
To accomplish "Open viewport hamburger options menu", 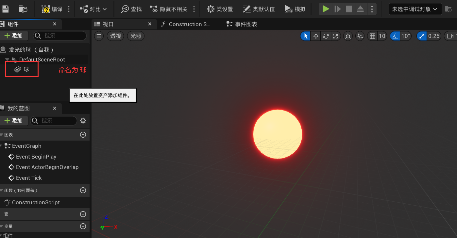I will tap(99, 36).
